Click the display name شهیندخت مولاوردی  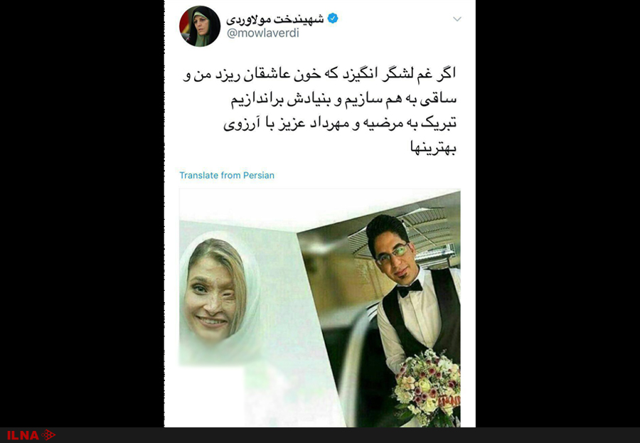tap(275, 18)
